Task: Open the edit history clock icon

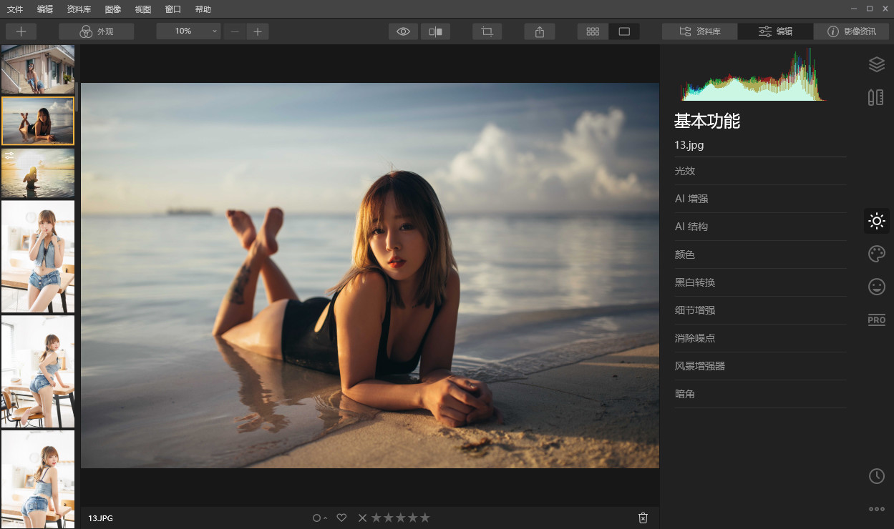Action: tap(876, 476)
